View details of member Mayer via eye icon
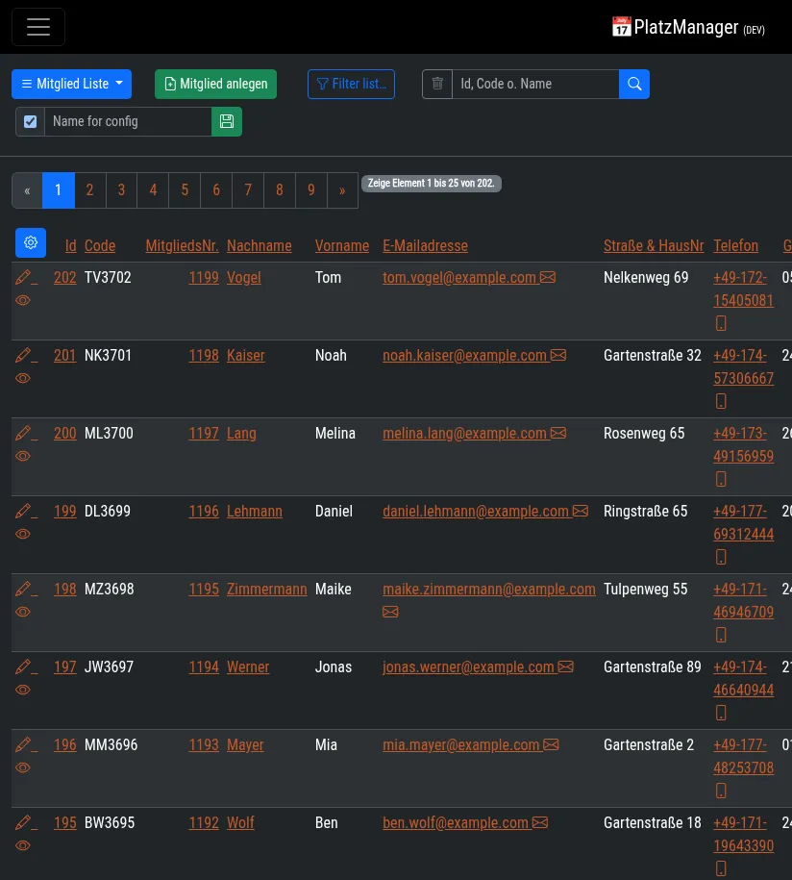The width and height of the screenshot is (792, 880). click(23, 768)
